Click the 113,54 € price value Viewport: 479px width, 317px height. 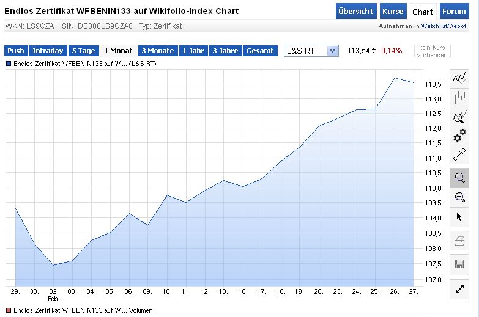(x=362, y=51)
